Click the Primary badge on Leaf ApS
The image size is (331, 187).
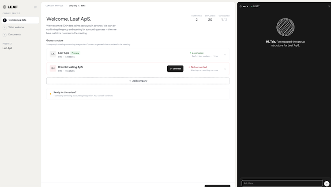[x=75, y=53]
